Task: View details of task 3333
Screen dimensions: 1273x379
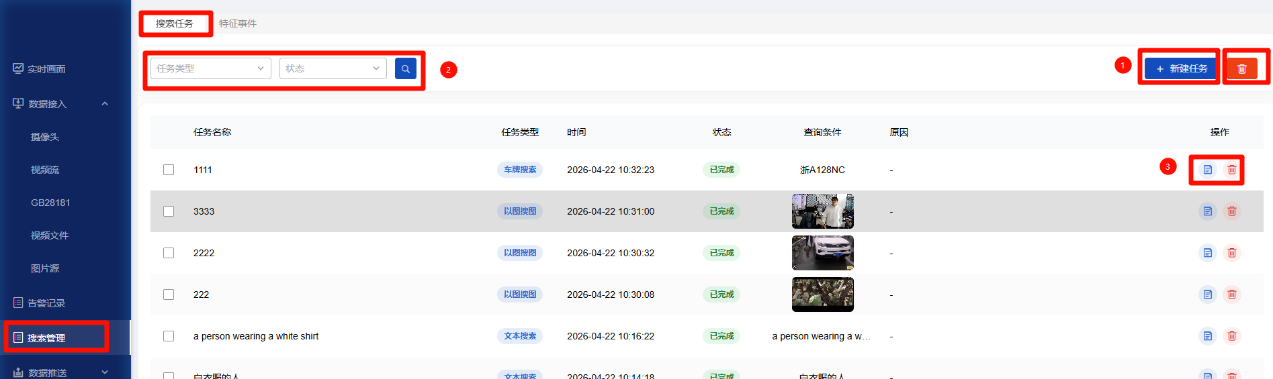Action: pos(1208,211)
